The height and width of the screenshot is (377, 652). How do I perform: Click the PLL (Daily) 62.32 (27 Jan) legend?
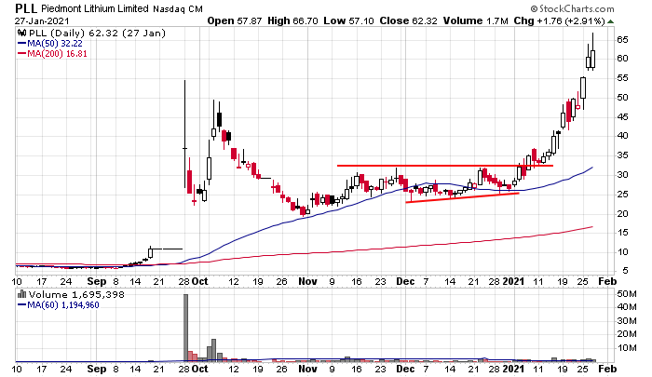point(97,34)
